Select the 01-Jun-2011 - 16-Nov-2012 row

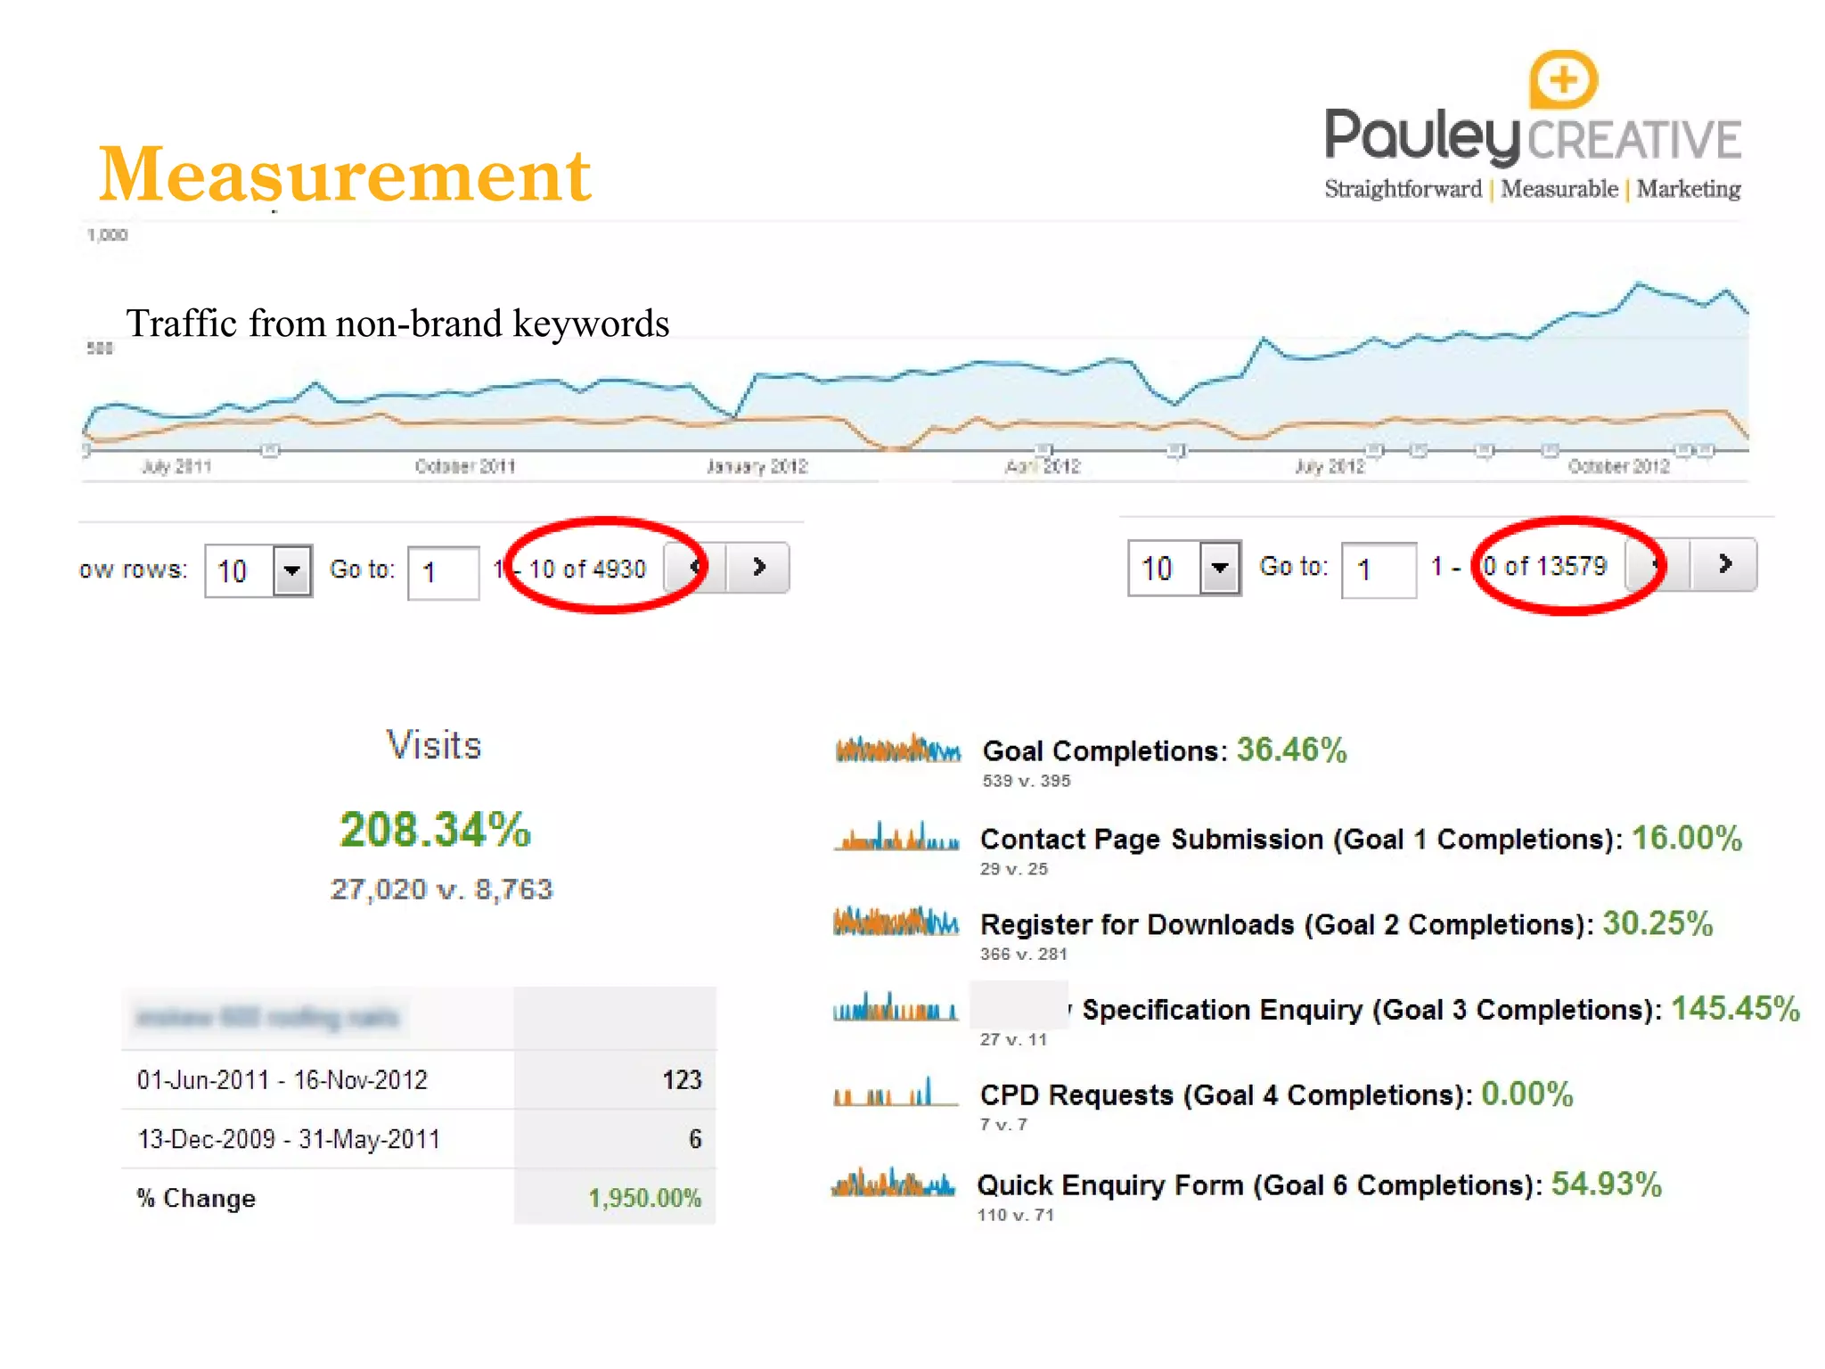[x=419, y=1079]
